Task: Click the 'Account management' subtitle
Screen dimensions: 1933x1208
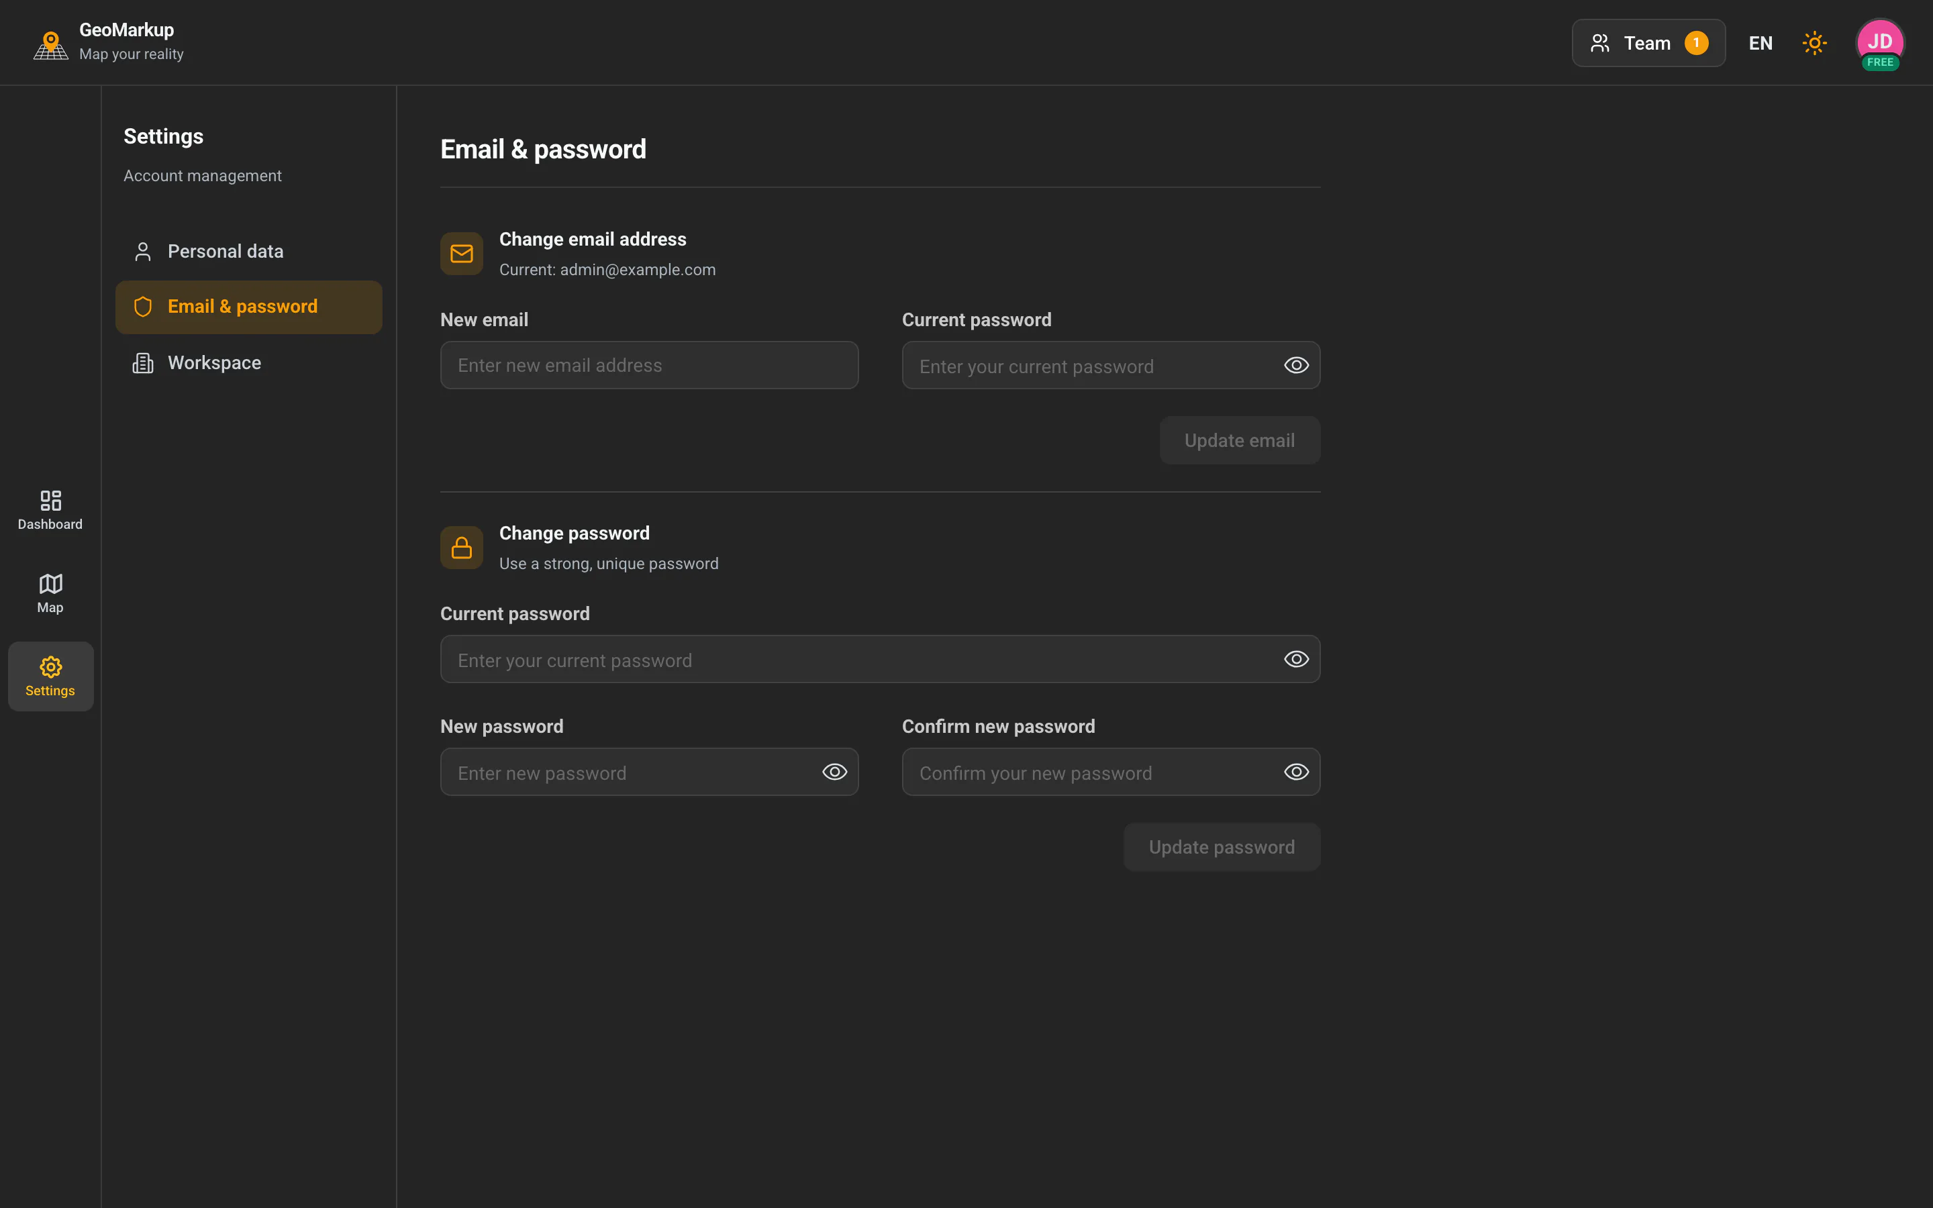Action: (x=202, y=176)
